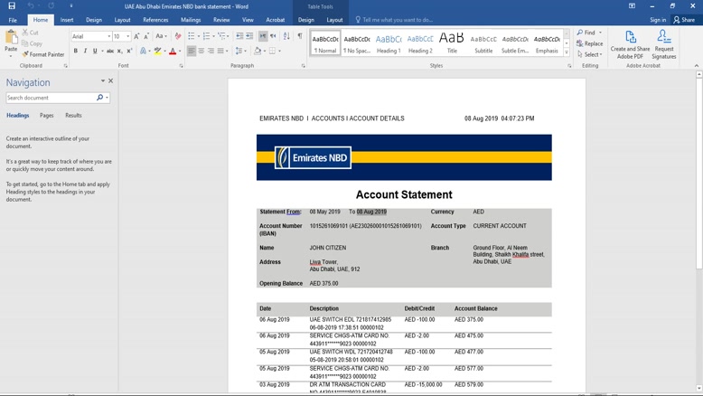Close the Navigation pane
This screenshot has height=396, width=703.
[x=111, y=81]
